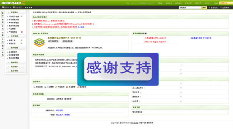Open 内容发布 in the top navigation bar
The height and width of the screenshot is (129, 233).
pyautogui.click(x=169, y=3)
